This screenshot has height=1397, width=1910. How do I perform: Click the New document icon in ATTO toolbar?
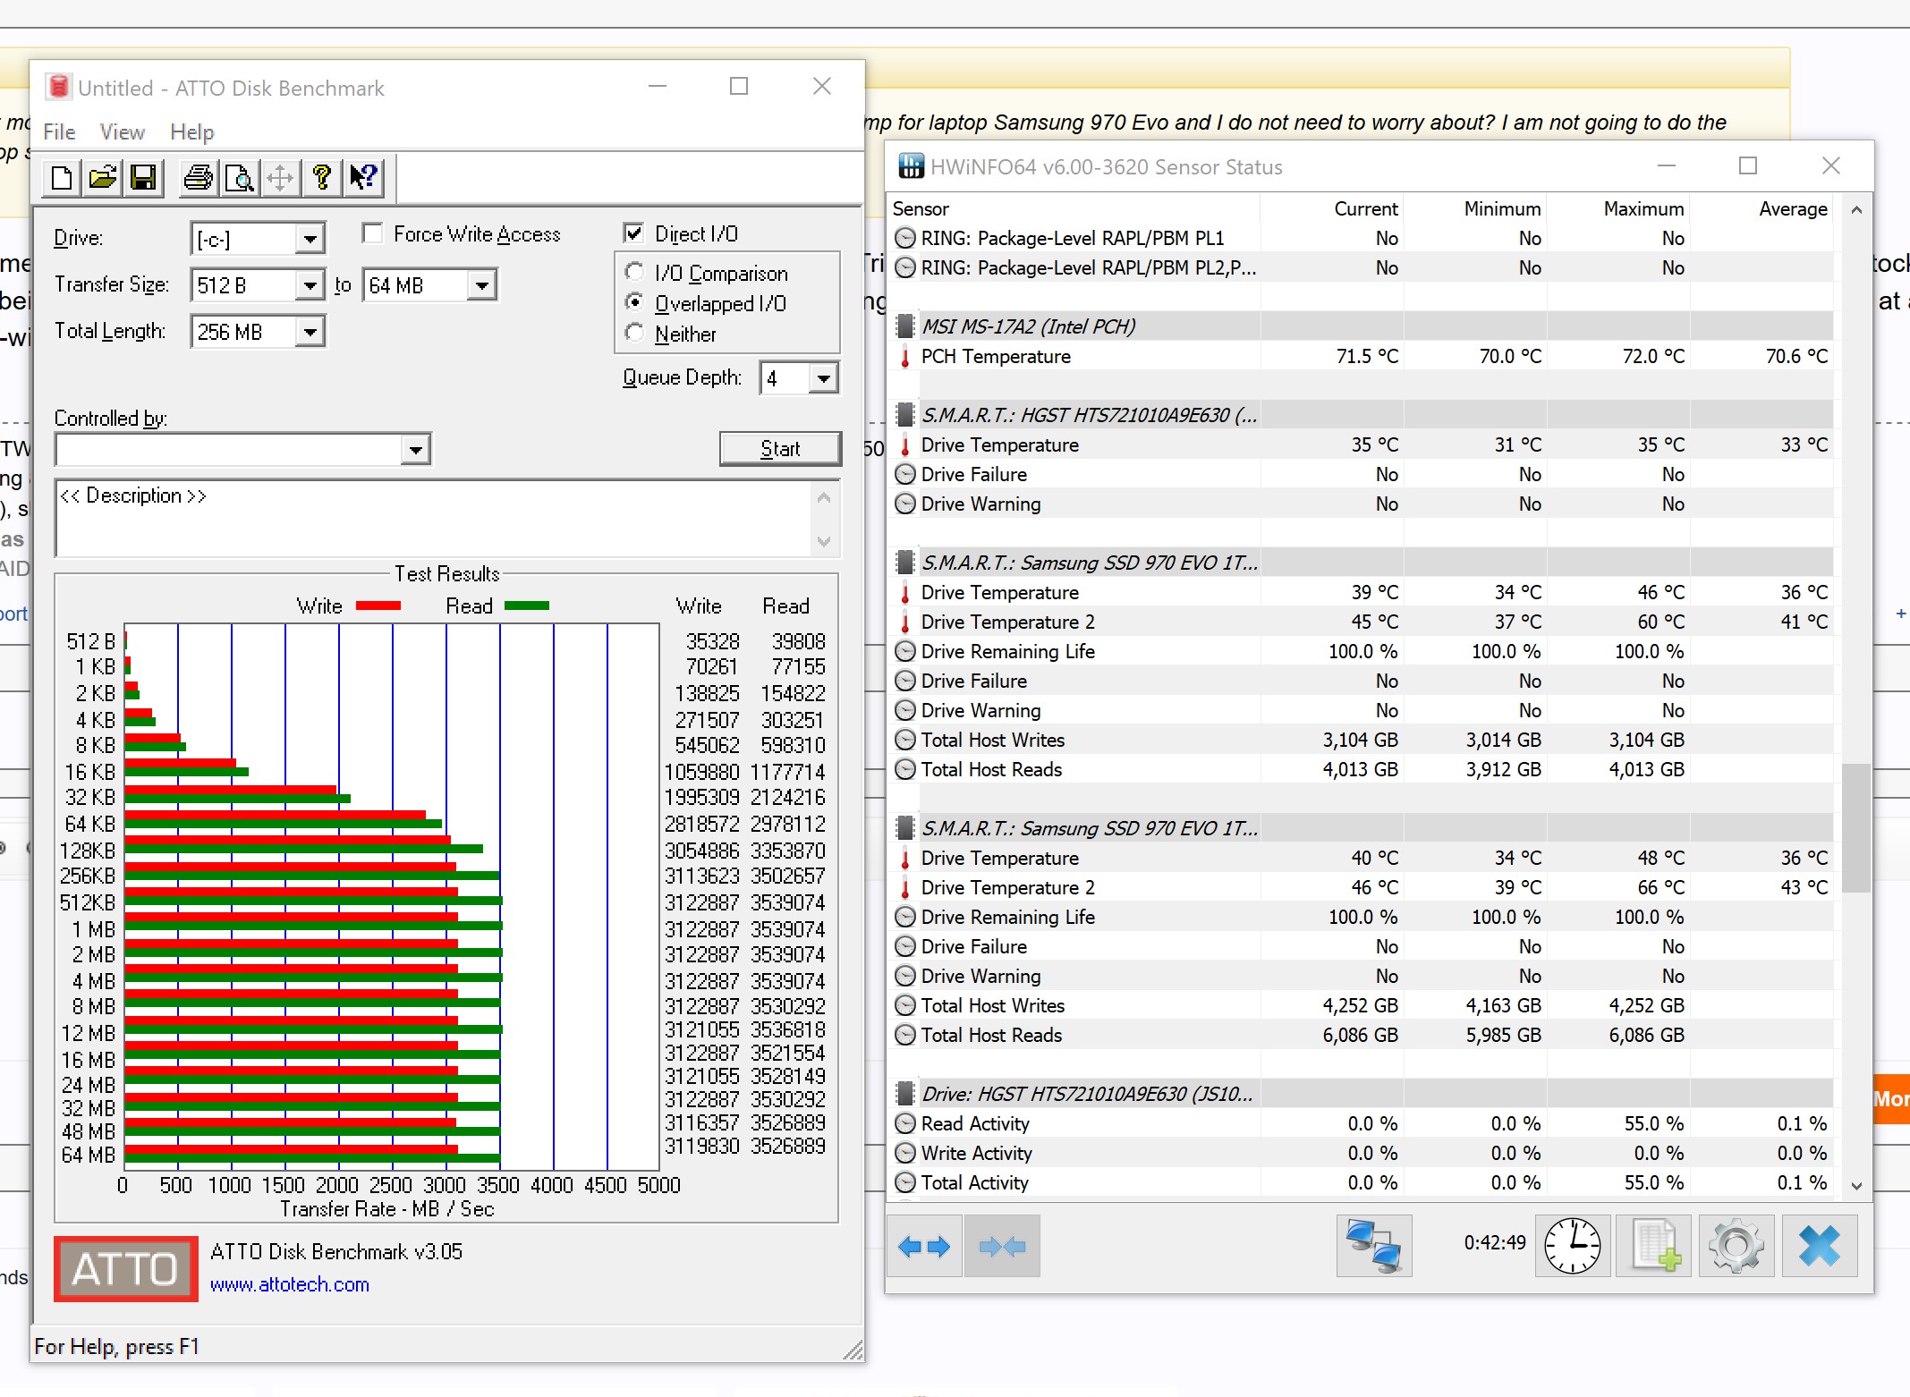(x=62, y=178)
